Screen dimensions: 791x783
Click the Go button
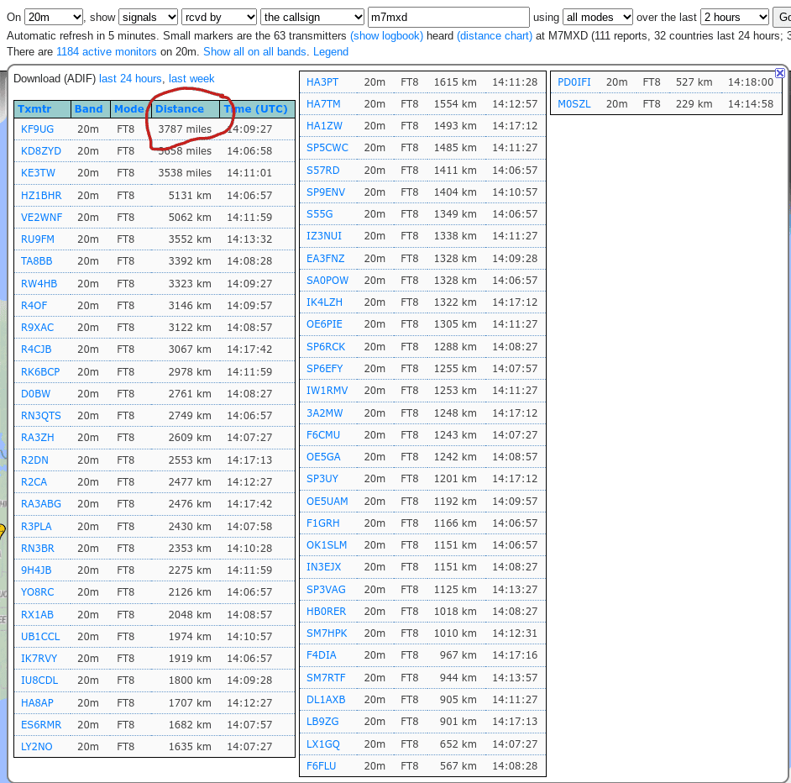pos(783,17)
